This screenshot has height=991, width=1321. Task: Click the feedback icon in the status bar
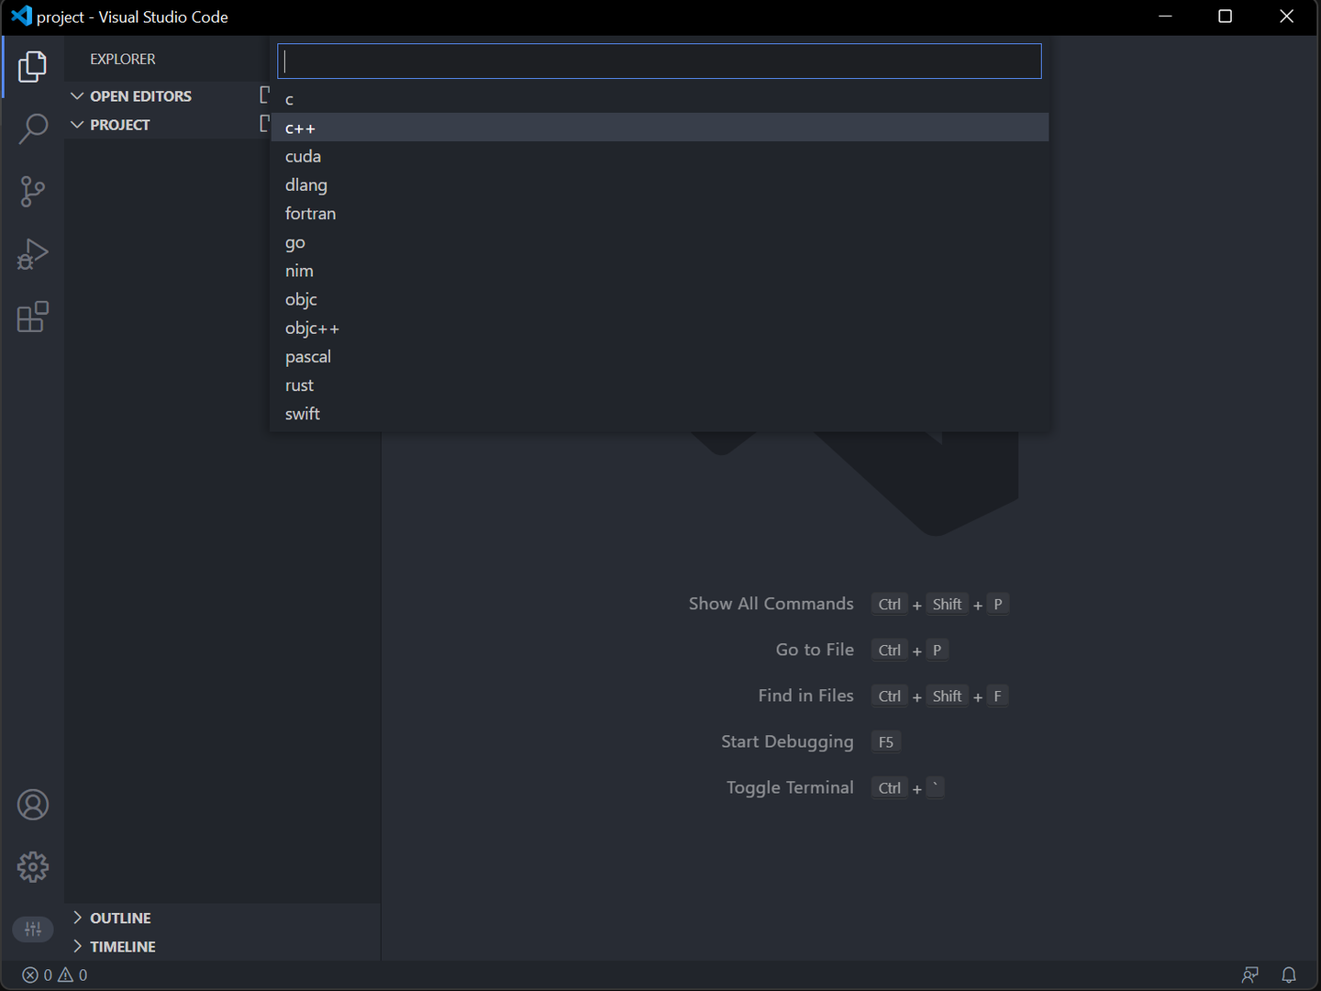tap(1249, 974)
